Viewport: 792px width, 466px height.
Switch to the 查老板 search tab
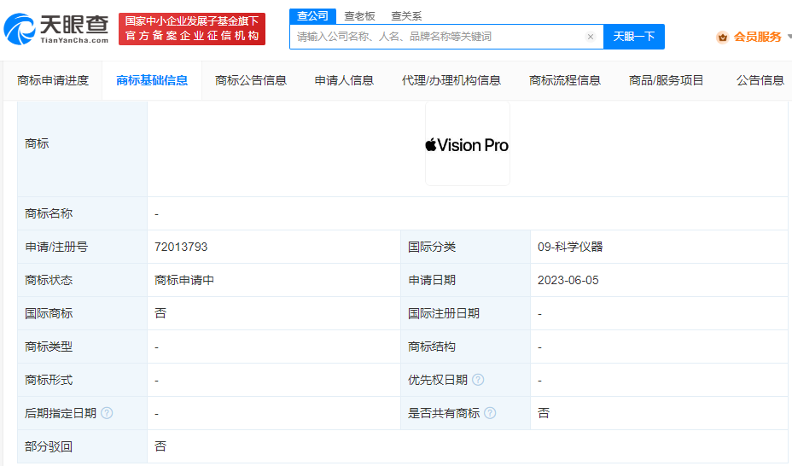359,16
